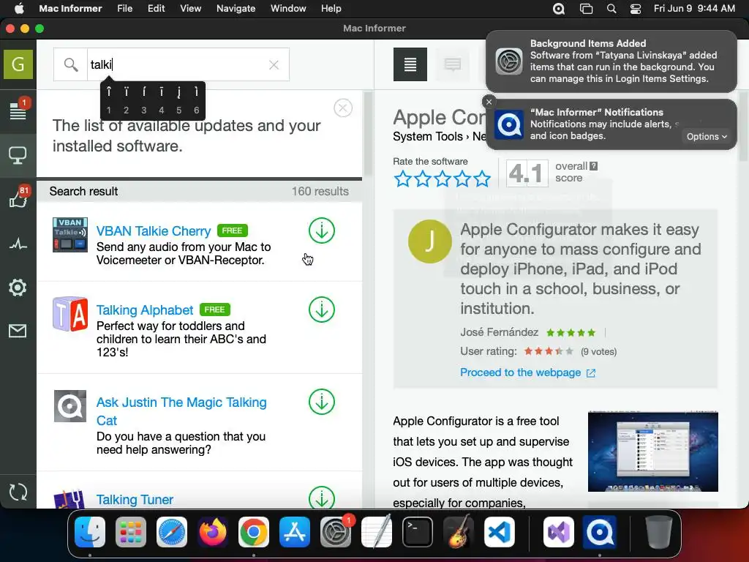Choose accent option 6 (ì) in the popup
Viewport: 749px width, 562px height.
click(196, 100)
